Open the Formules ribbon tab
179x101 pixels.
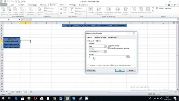43,5
